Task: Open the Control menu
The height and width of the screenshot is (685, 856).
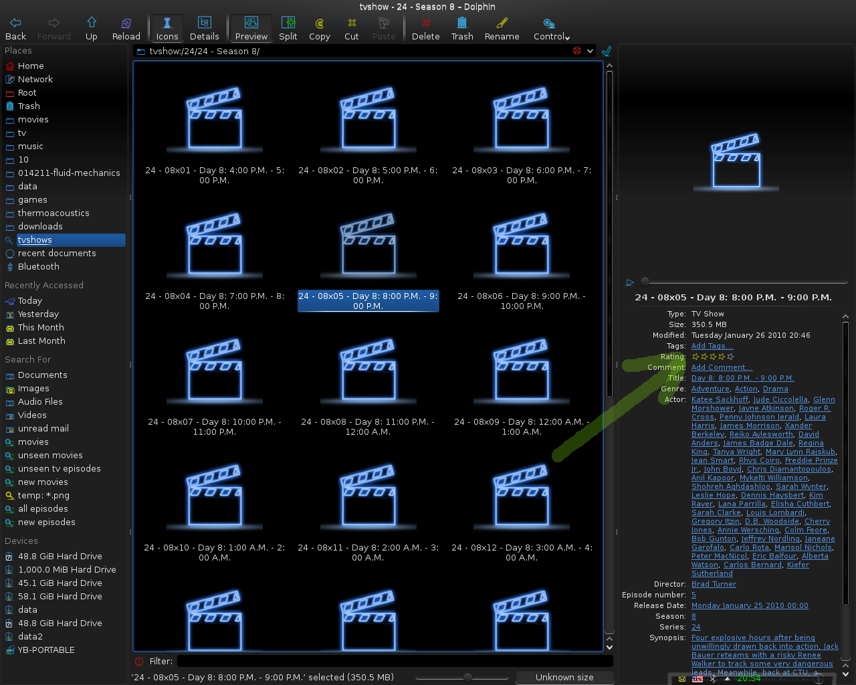Action: [552, 29]
